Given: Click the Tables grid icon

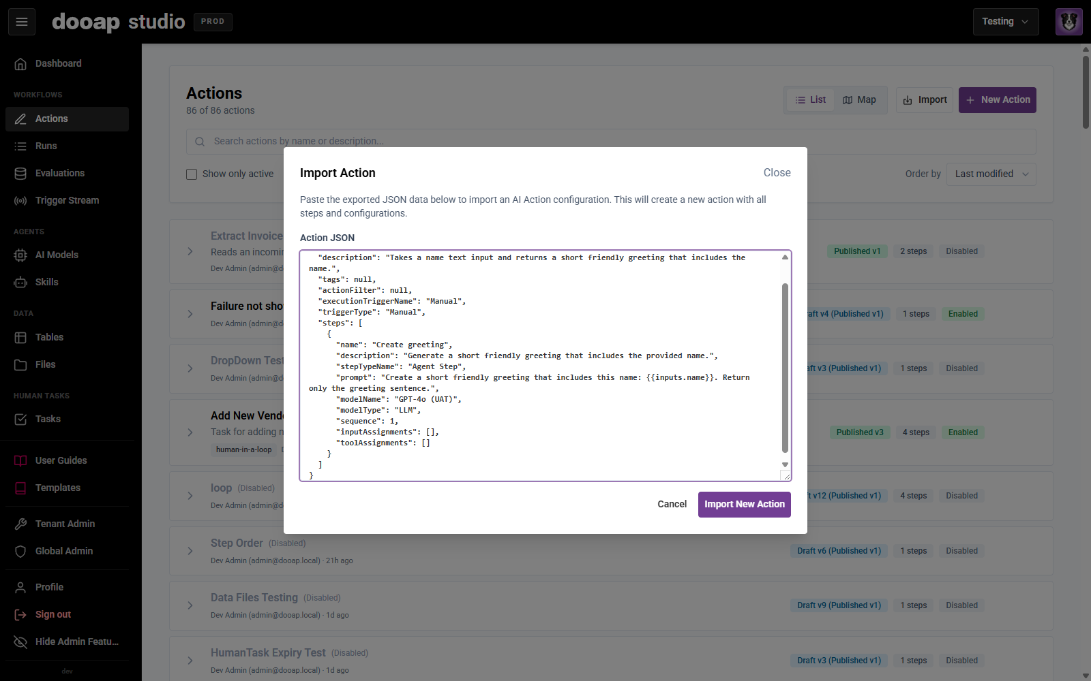Looking at the screenshot, I should point(20,337).
